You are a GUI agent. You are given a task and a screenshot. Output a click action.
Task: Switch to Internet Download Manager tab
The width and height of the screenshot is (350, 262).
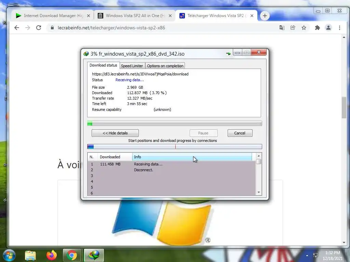pos(53,16)
